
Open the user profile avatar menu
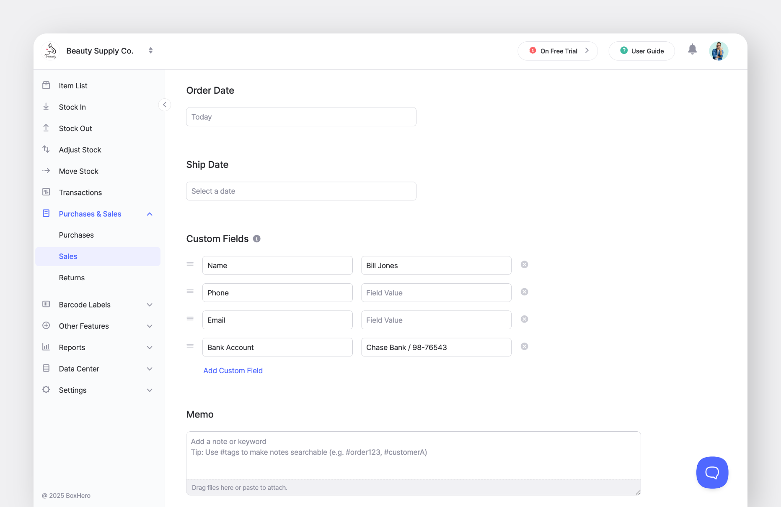(x=718, y=51)
